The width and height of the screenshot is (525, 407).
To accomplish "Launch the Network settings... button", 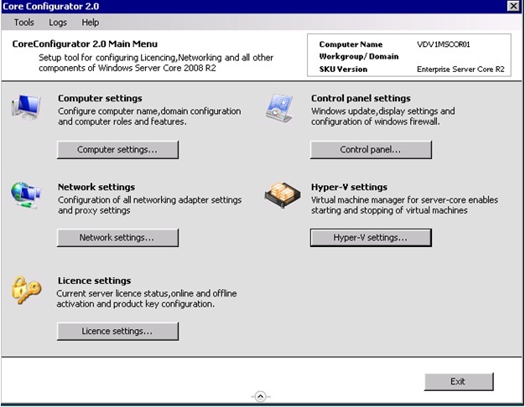I will coord(117,238).
